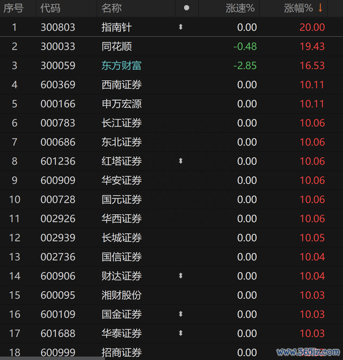Viewport: 343px width, 360px height.
Task: Select the stock name 华泰证券
Action: pyautogui.click(x=122, y=333)
